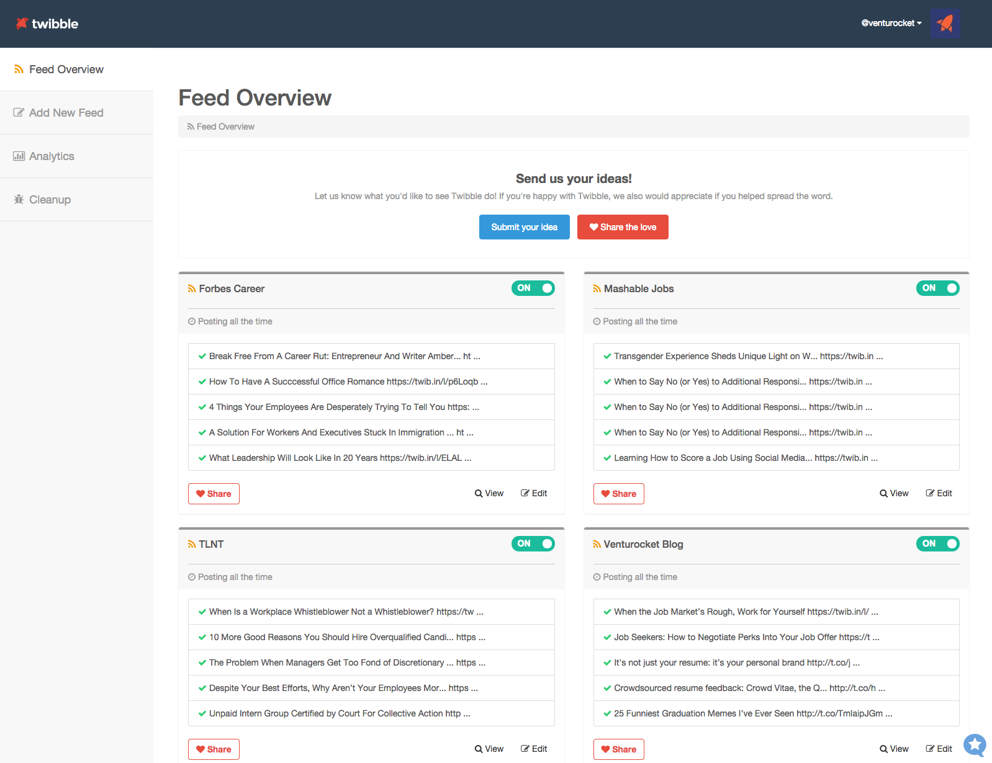The width and height of the screenshot is (992, 763).
Task: Click checkmark icon on '25 Funniest Graduation' post
Action: point(607,713)
